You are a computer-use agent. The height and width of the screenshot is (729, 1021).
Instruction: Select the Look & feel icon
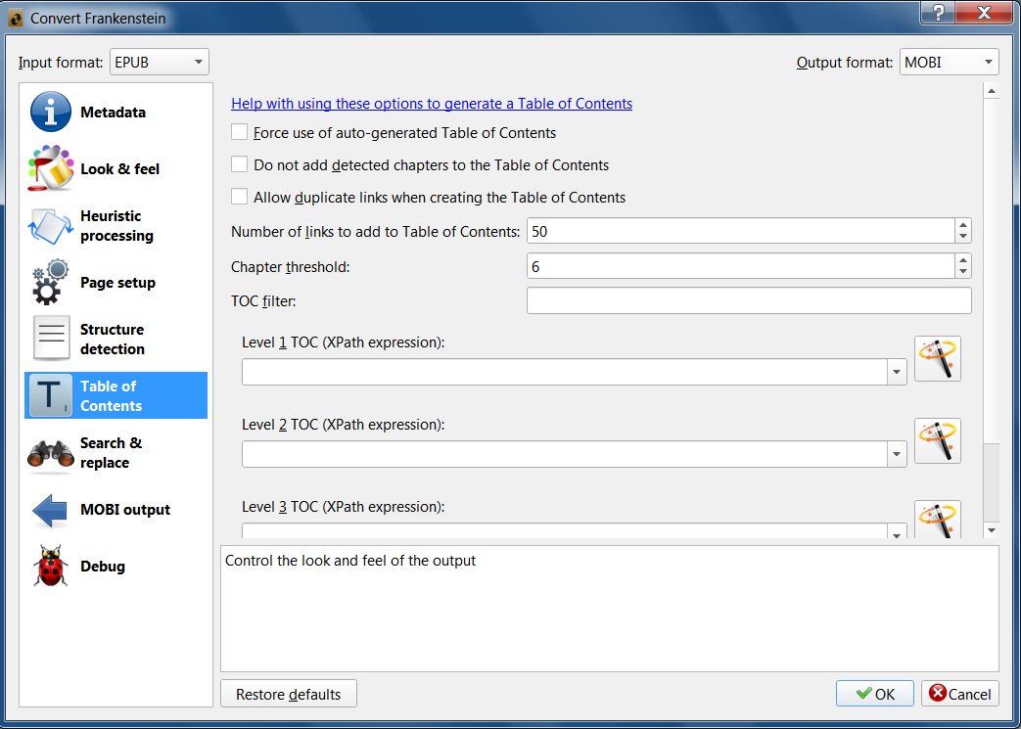pos(51,169)
